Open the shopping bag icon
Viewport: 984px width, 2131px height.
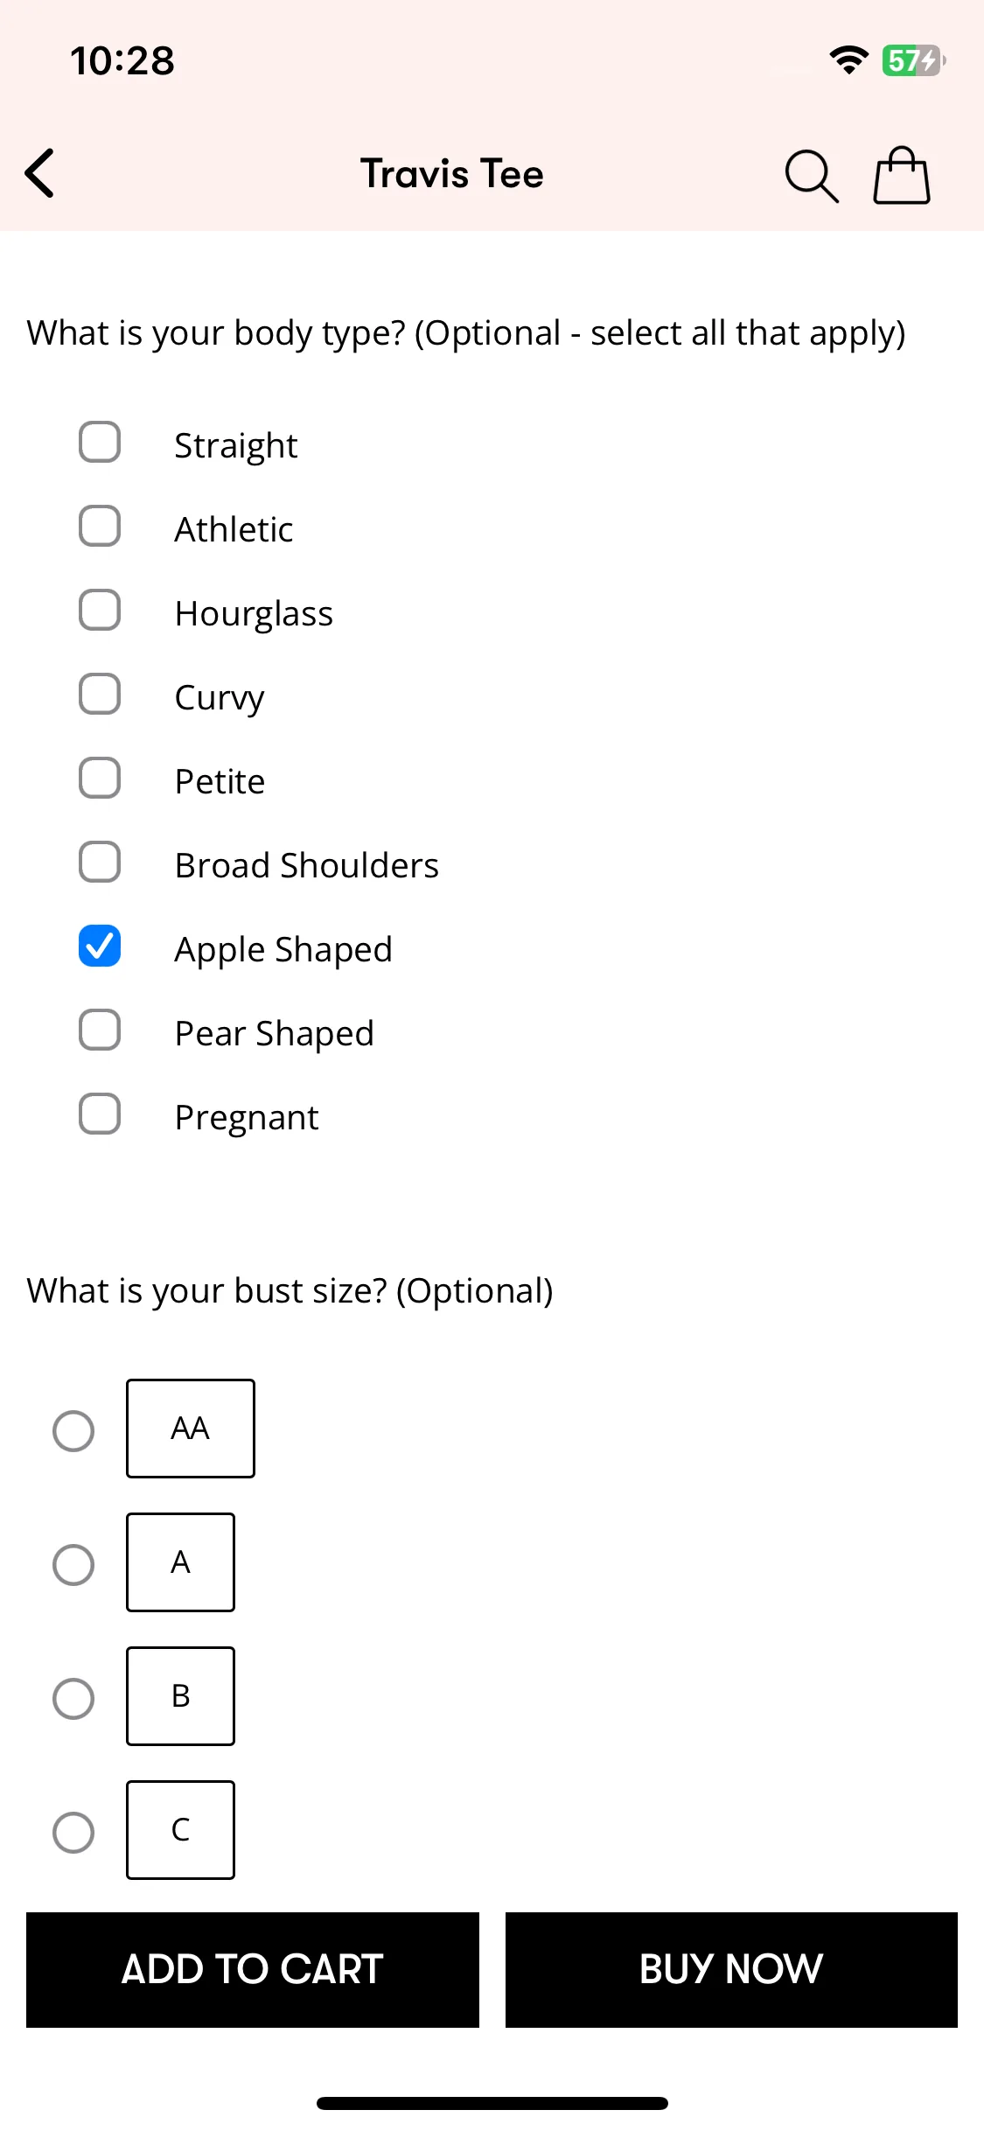pyautogui.click(x=902, y=175)
